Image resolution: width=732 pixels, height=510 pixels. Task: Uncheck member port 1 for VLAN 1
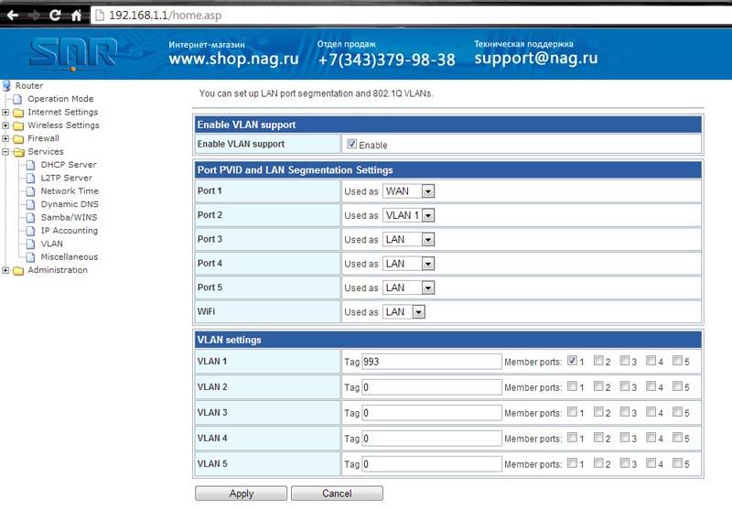pyautogui.click(x=573, y=361)
